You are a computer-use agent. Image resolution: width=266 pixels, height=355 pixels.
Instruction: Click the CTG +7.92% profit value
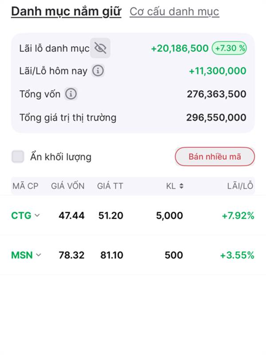[x=238, y=216]
